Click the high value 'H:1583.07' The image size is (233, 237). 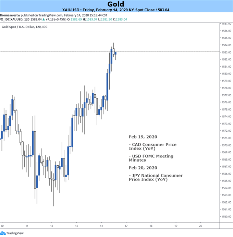point(90,19)
